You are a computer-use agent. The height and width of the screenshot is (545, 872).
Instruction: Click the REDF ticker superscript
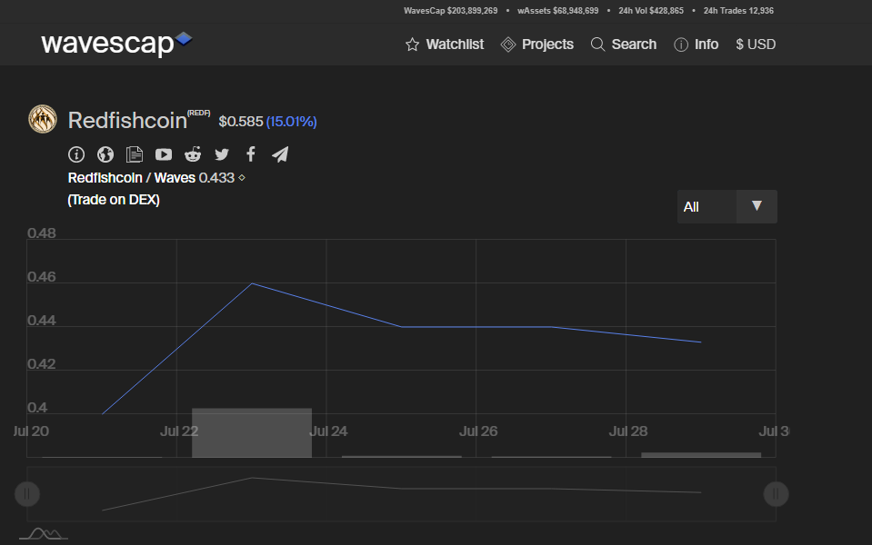coord(198,113)
